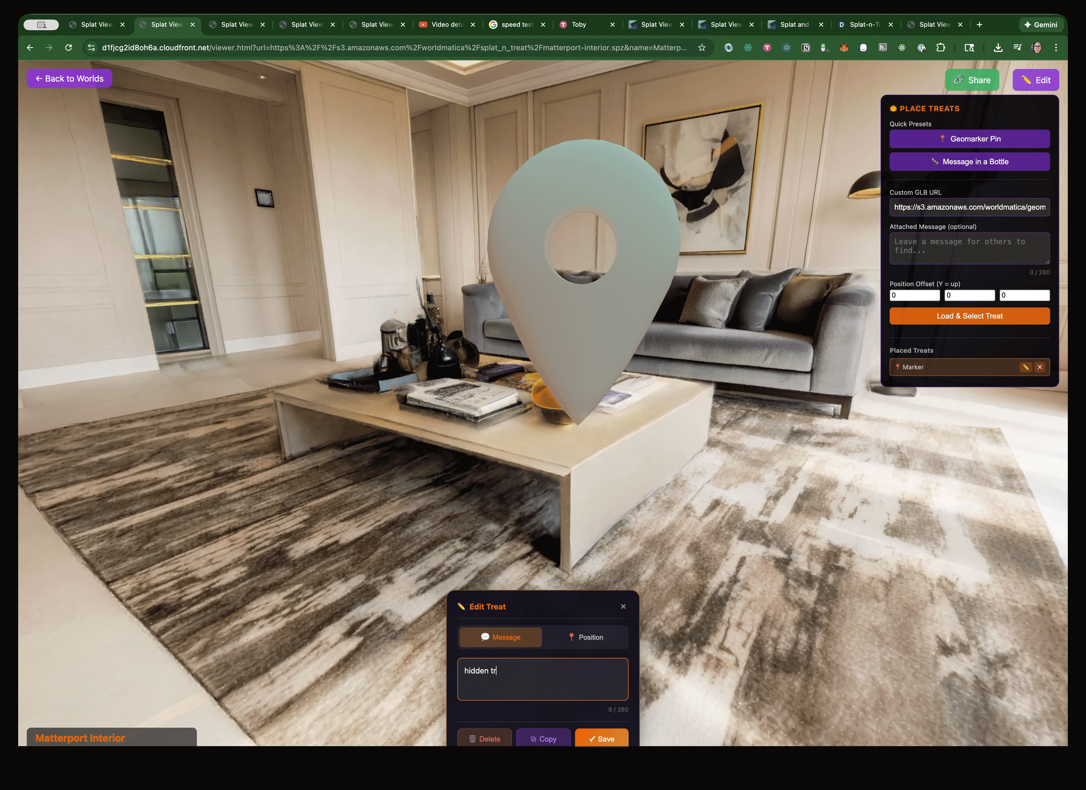Viewport: 1086px width, 790px height.
Task: Save the treat message
Action: coord(601,739)
